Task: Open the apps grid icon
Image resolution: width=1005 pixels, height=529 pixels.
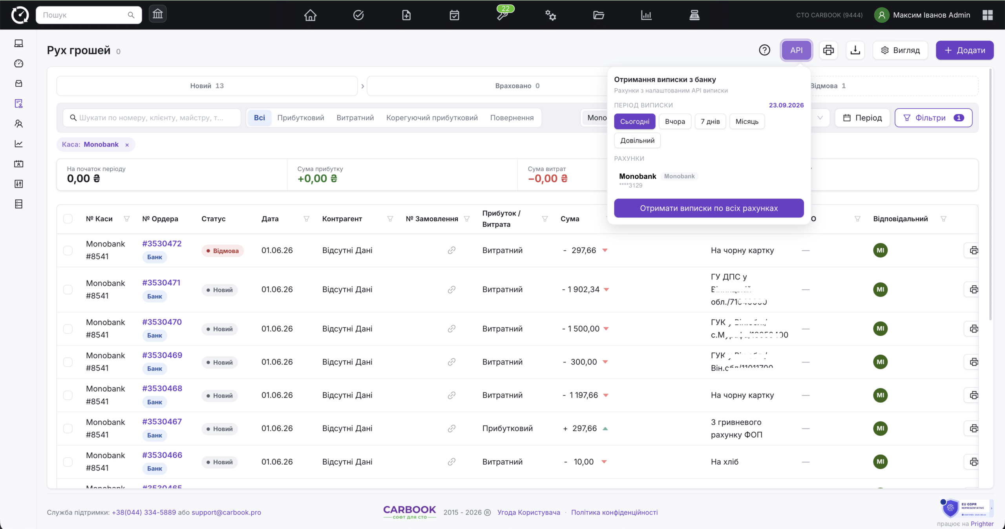Action: [988, 15]
